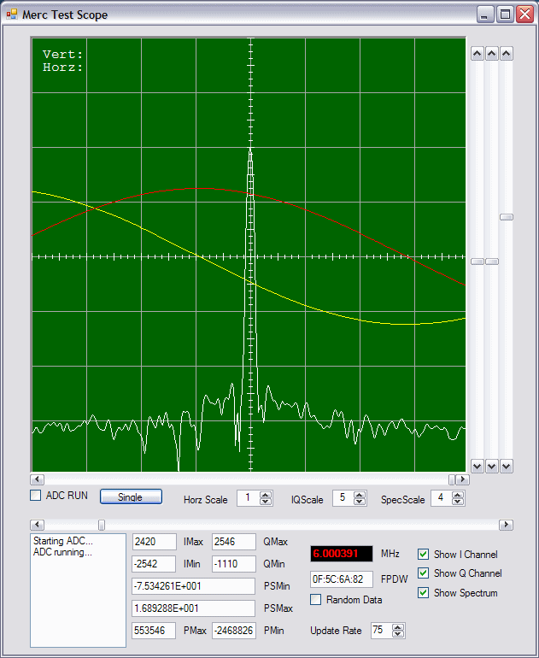Click the PSMin value field
The image size is (539, 658).
click(x=194, y=586)
